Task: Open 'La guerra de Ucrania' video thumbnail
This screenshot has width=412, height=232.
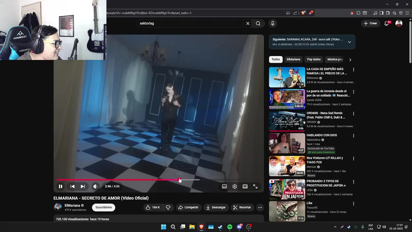Action: tap(287, 99)
